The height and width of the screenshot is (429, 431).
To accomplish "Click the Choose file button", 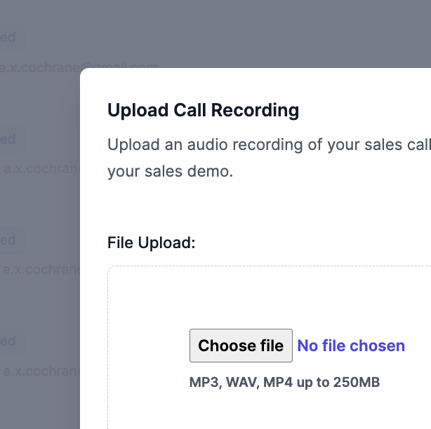I will click(x=241, y=346).
